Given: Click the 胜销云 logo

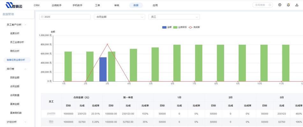Looking at the screenshot, I should pos(14,5).
